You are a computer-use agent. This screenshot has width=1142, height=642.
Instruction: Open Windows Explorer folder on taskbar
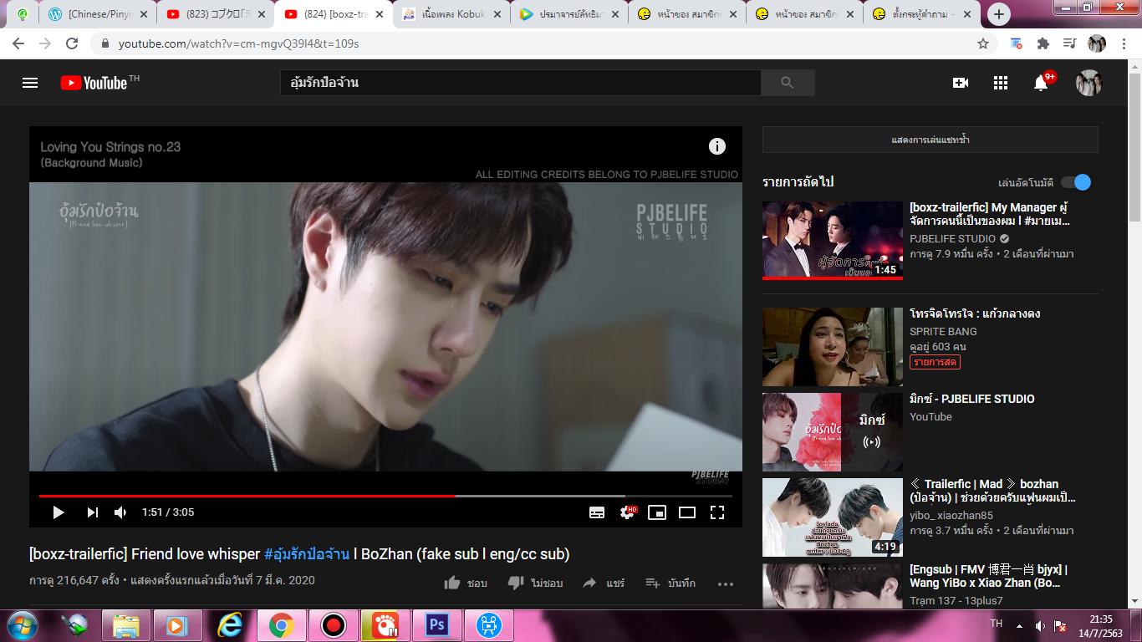[125, 625]
